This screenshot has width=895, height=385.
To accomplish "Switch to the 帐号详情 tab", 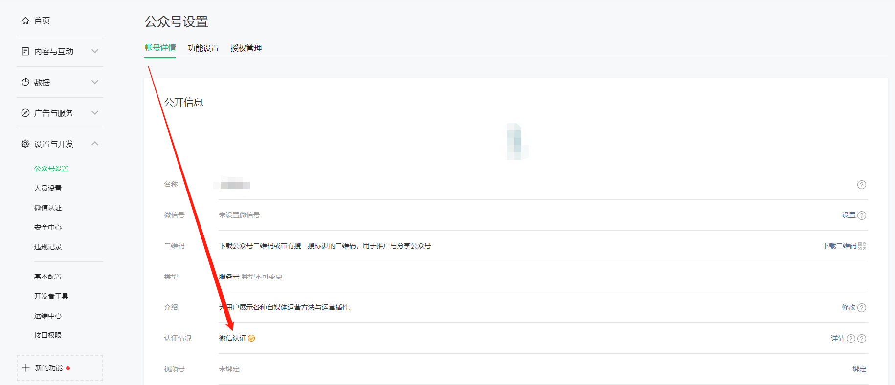I will 160,48.
